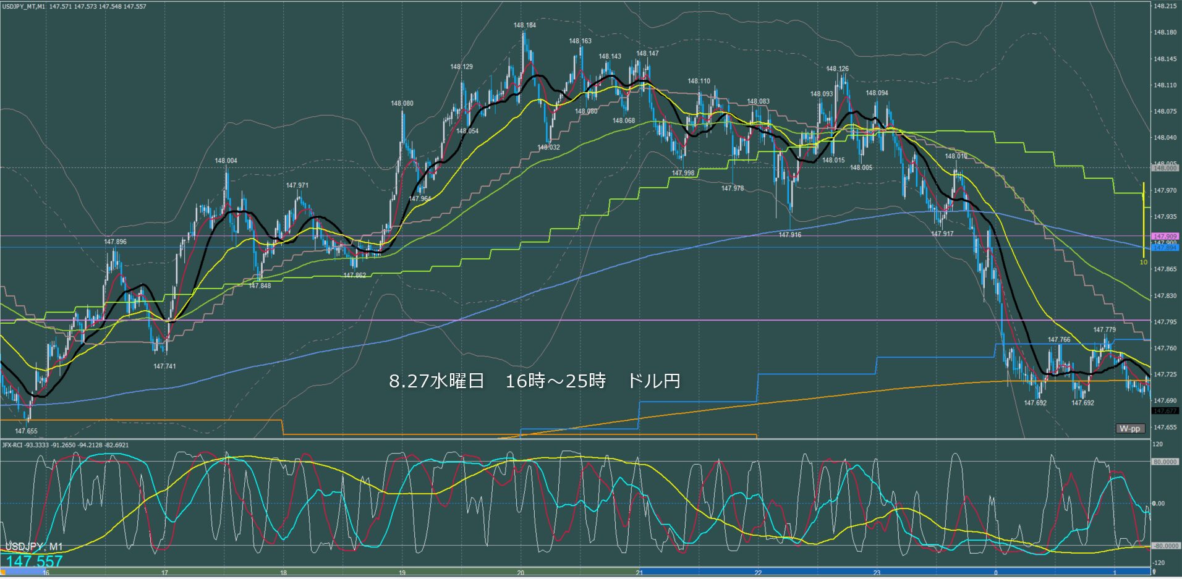Click the black 147.677 current price tag
Viewport: 1182px width, 579px height.
pos(1165,411)
